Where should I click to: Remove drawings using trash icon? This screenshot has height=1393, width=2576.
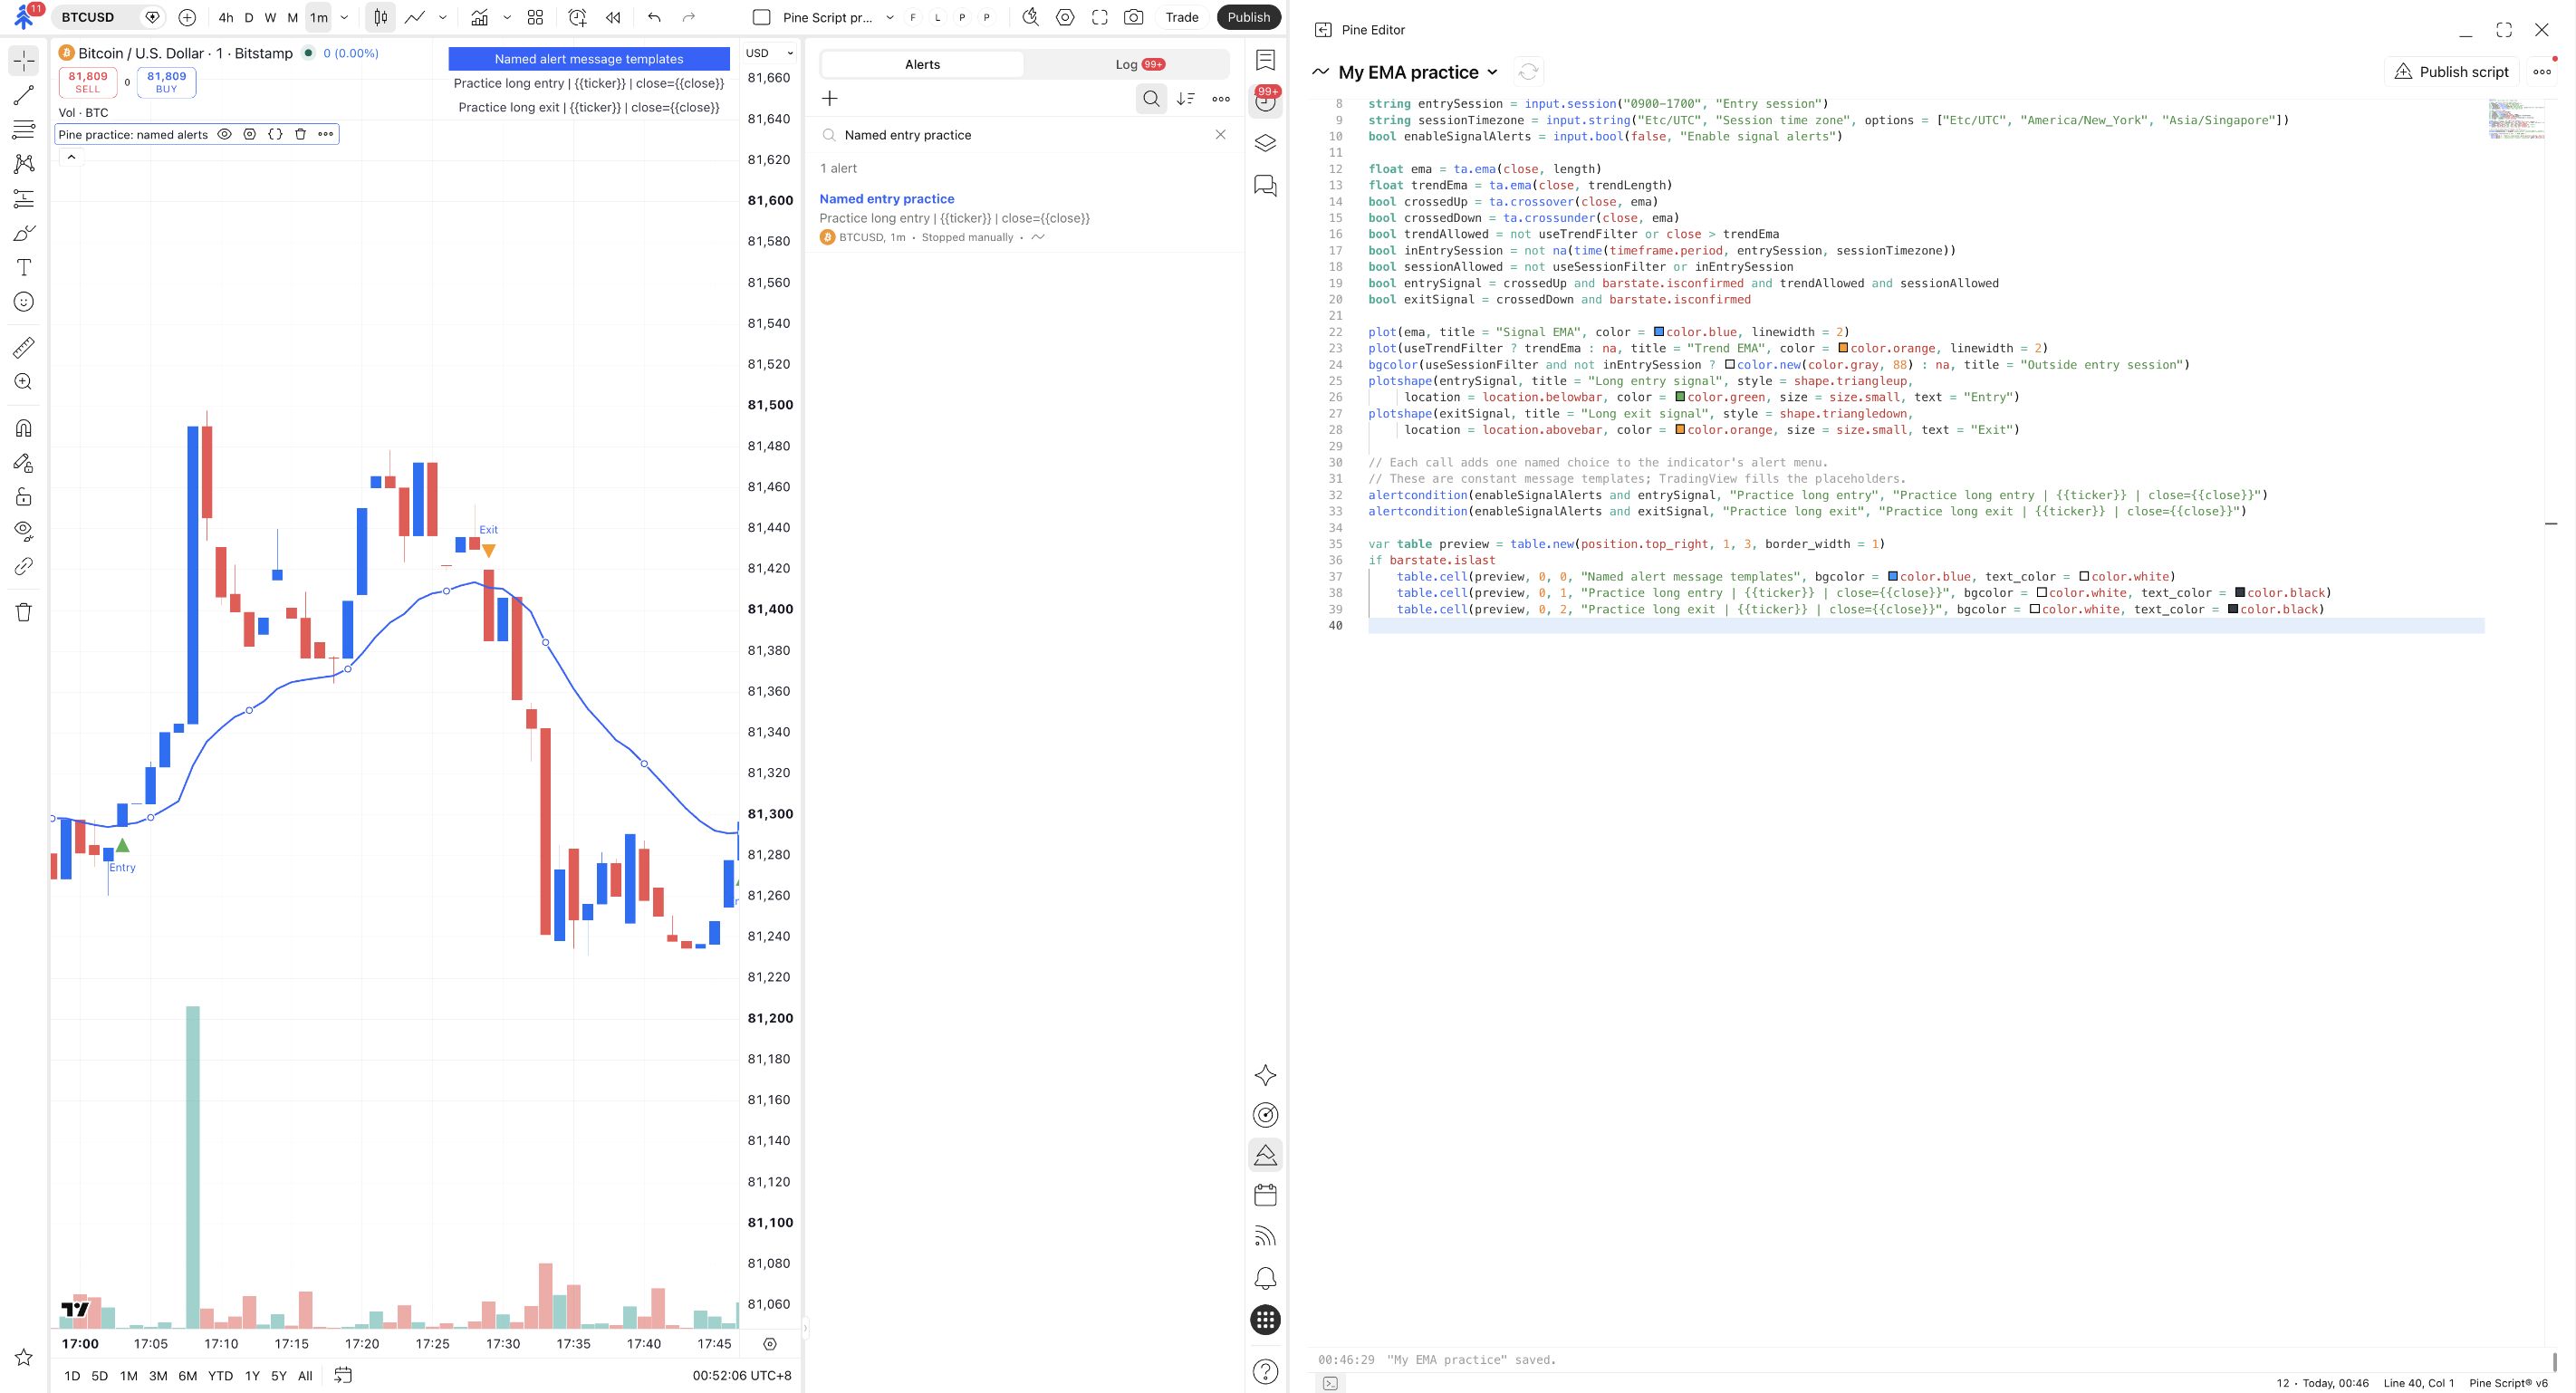pyautogui.click(x=24, y=612)
